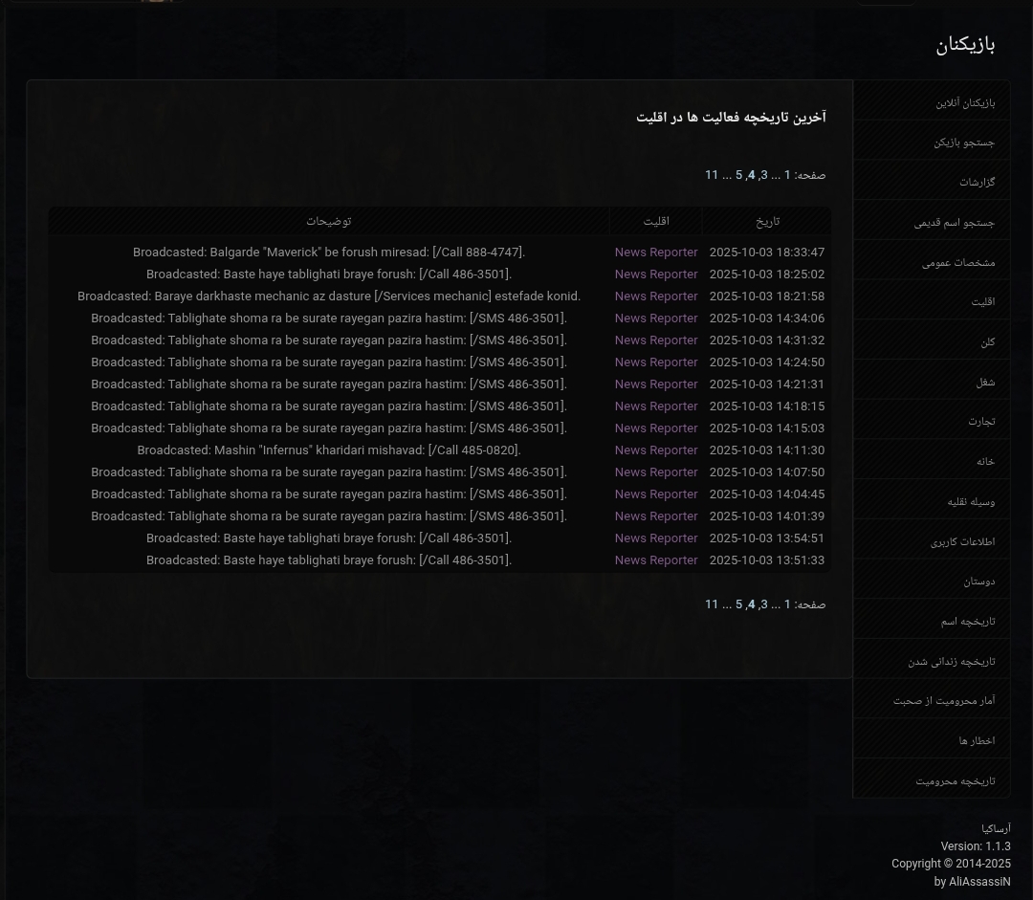Open تاریخچه زندانی شدن sidebar item
Viewport: 1033px width, 900px height.
click(951, 662)
